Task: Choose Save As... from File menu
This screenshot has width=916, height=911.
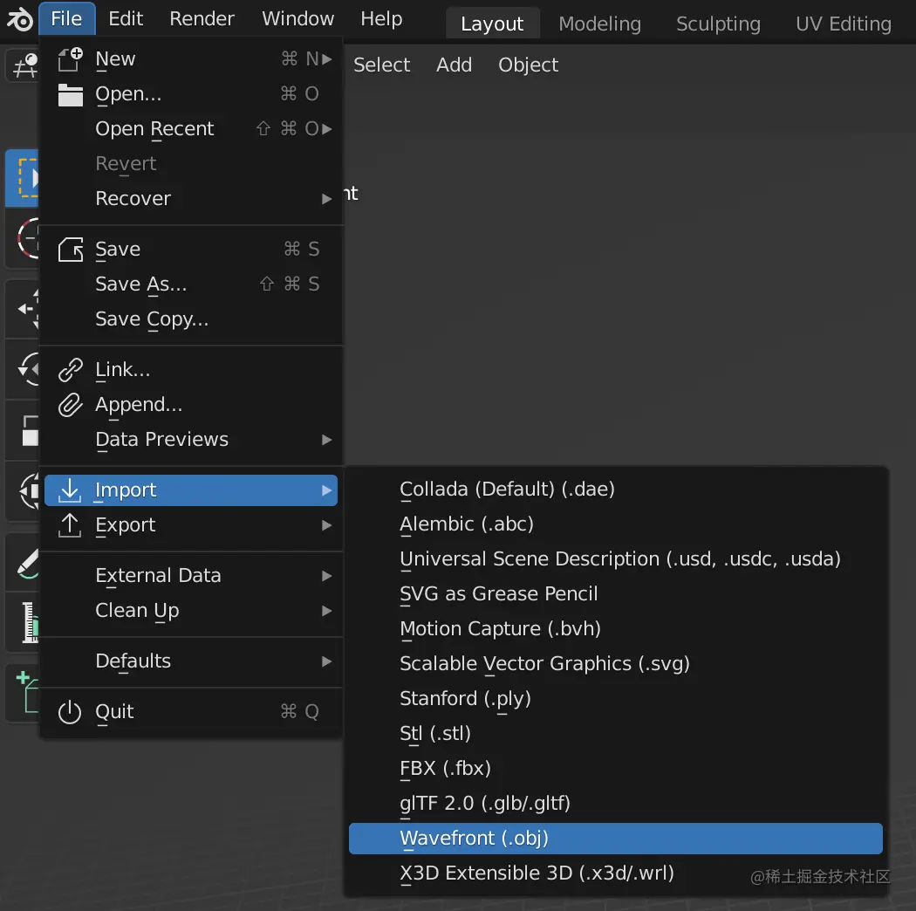Action: tap(191, 284)
